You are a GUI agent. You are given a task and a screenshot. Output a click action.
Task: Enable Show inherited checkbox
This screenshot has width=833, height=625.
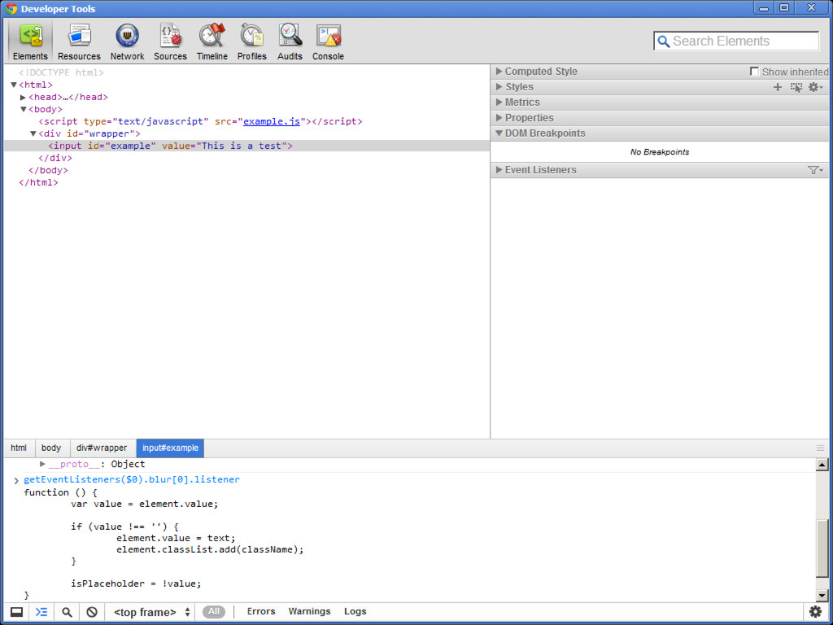coord(754,72)
